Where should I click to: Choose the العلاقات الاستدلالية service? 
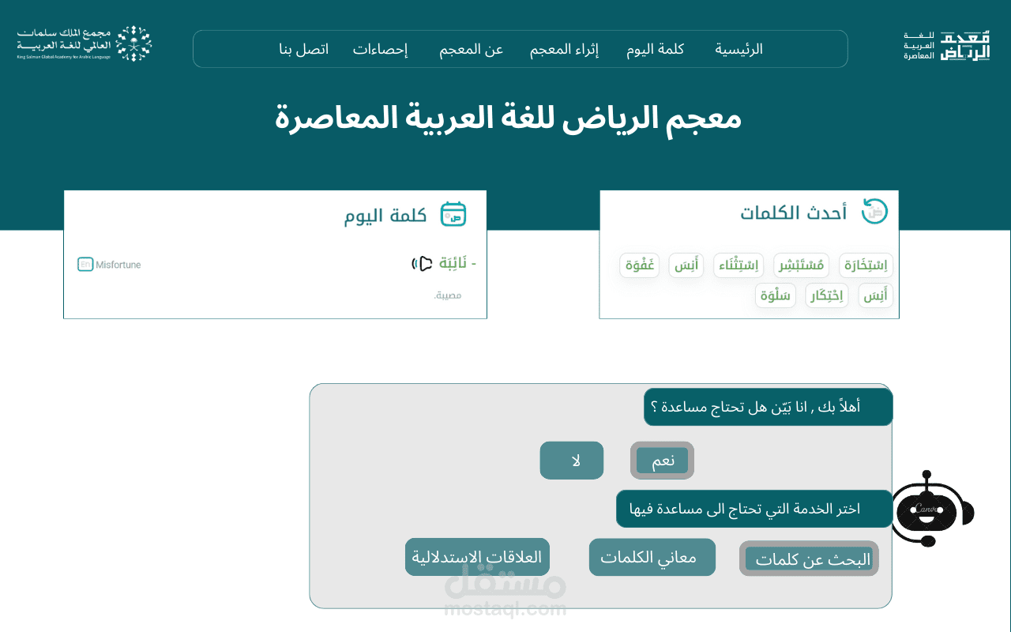477,557
